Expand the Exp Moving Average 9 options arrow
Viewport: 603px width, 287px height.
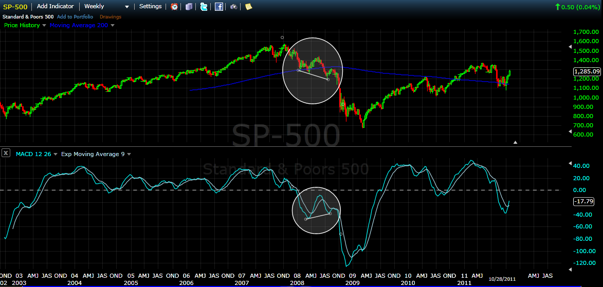[129, 154]
